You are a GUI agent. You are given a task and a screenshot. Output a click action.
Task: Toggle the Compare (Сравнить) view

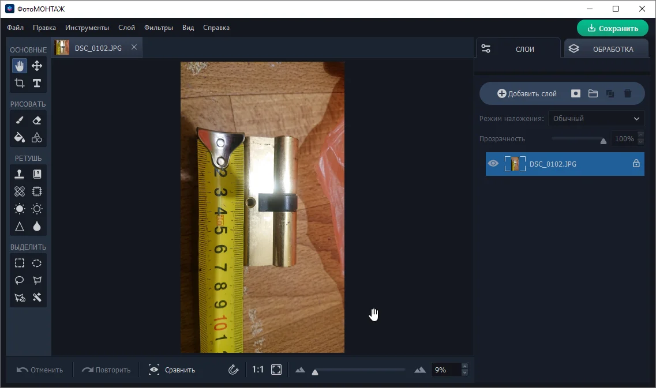(172, 370)
